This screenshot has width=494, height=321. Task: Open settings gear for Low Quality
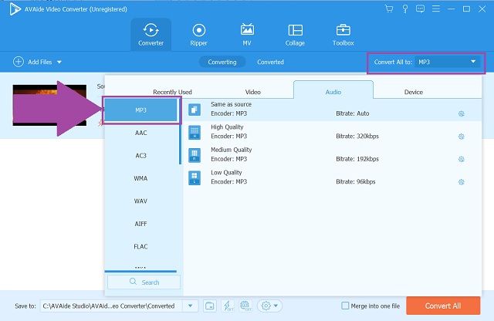[x=462, y=182]
